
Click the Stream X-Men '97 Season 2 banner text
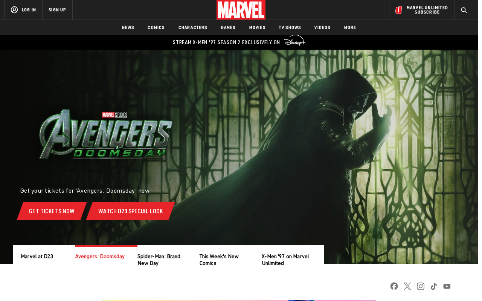[226, 42]
